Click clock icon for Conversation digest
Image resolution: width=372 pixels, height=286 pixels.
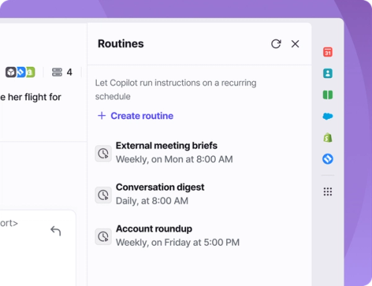point(103,195)
